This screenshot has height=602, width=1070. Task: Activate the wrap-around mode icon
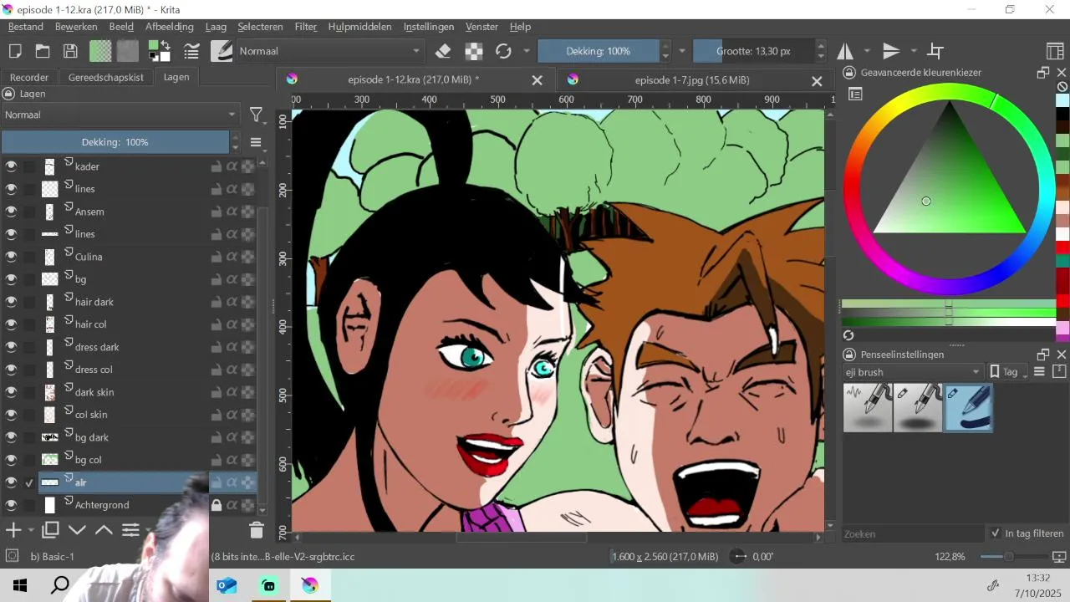[936, 51]
